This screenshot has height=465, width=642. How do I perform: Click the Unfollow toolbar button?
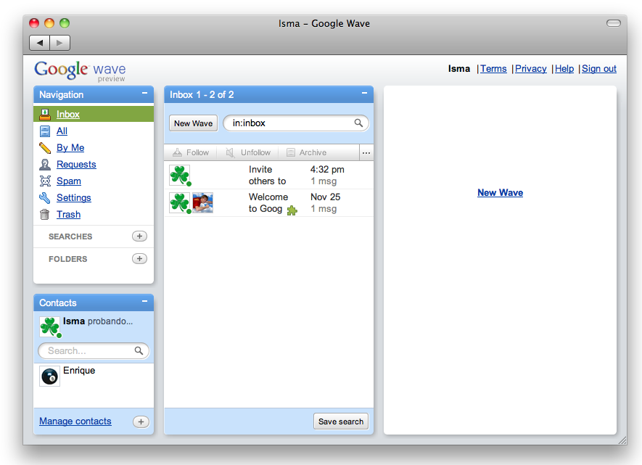click(x=248, y=152)
